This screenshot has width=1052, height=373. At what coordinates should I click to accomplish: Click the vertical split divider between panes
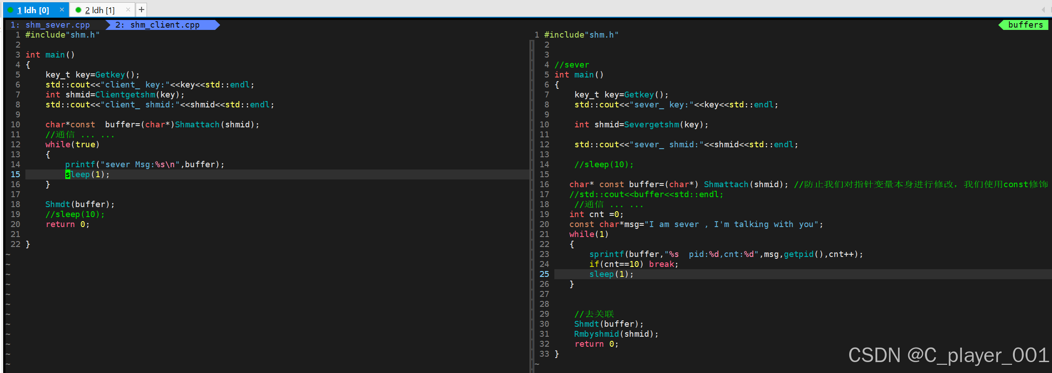click(532, 204)
